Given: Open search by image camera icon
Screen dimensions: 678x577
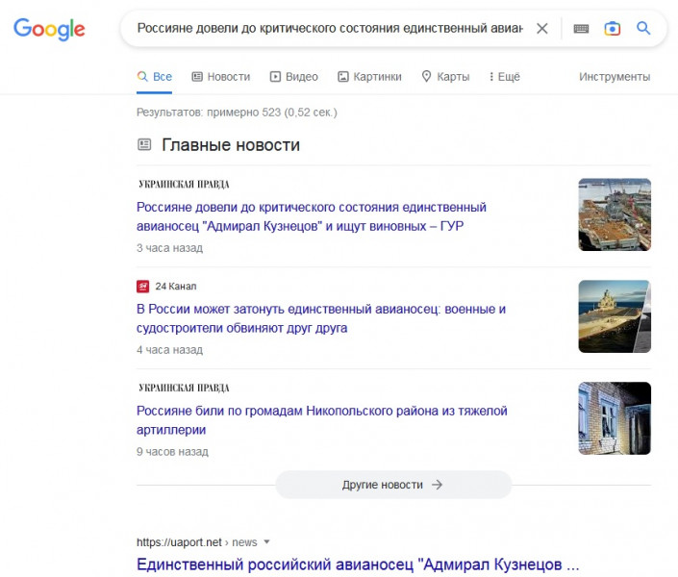Looking at the screenshot, I should click(612, 29).
